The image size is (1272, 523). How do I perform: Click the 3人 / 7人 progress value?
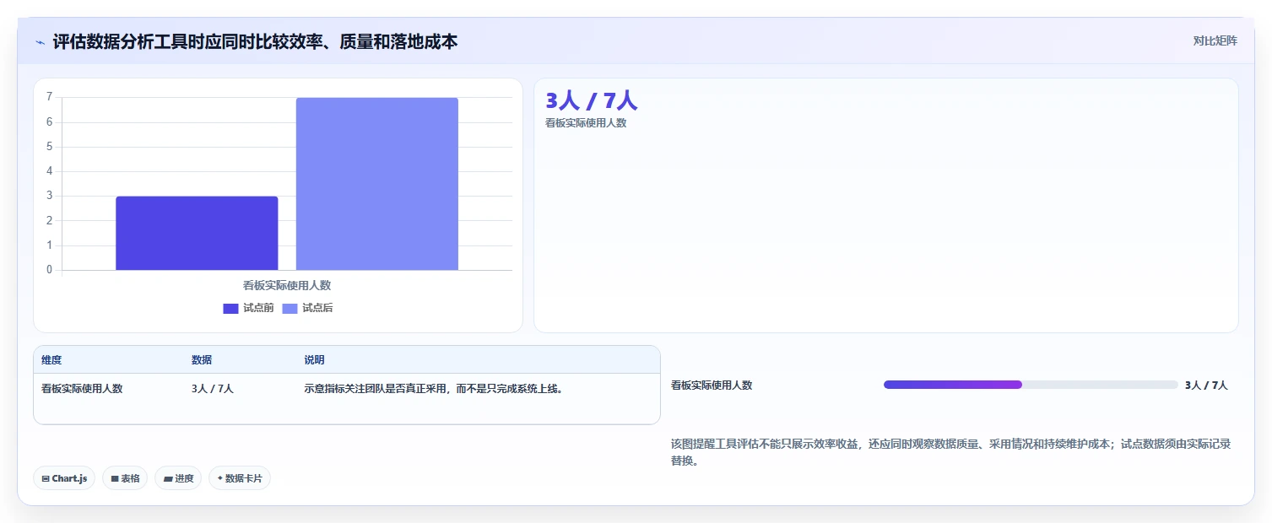pos(1206,386)
